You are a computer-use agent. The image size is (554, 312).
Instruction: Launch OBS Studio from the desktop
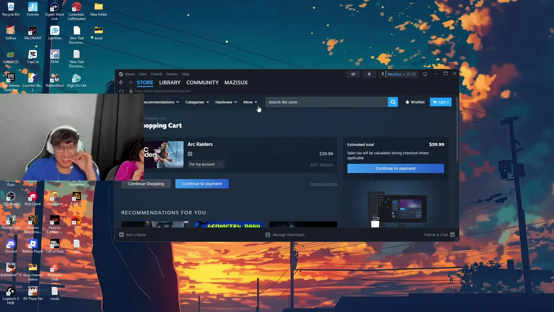click(x=11, y=199)
